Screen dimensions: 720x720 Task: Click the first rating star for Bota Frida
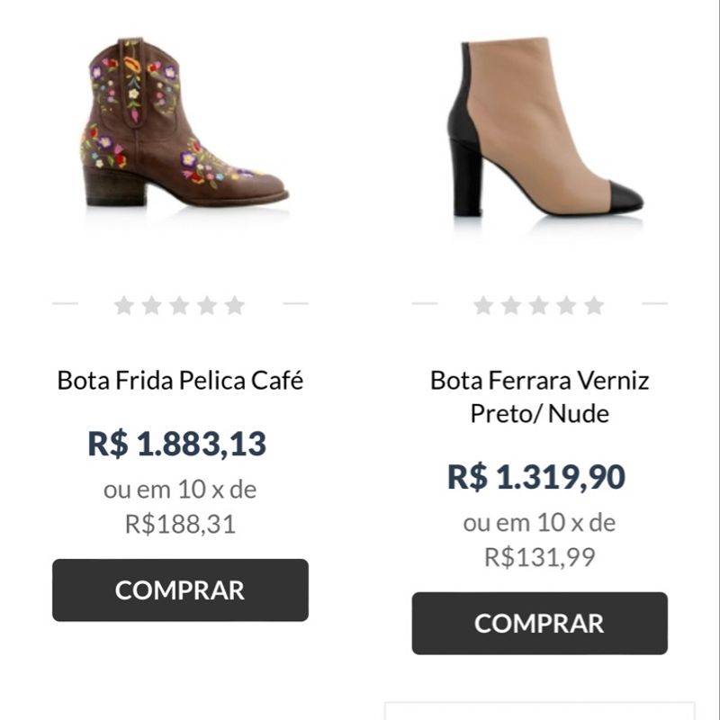(124, 305)
